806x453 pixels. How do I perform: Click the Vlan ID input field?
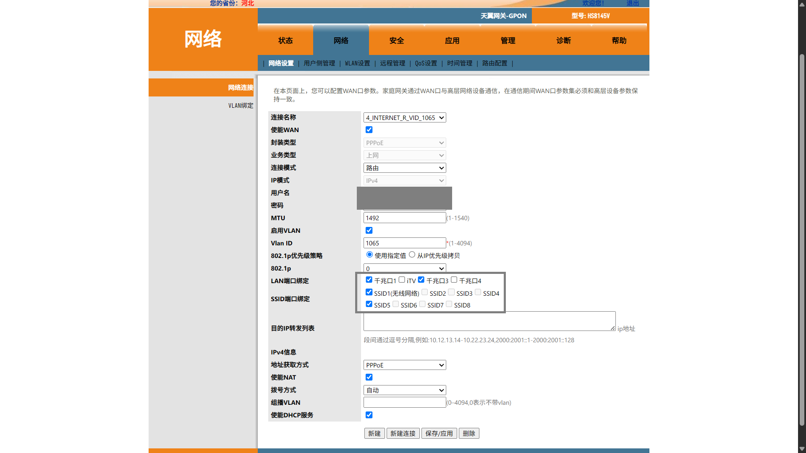(x=405, y=243)
